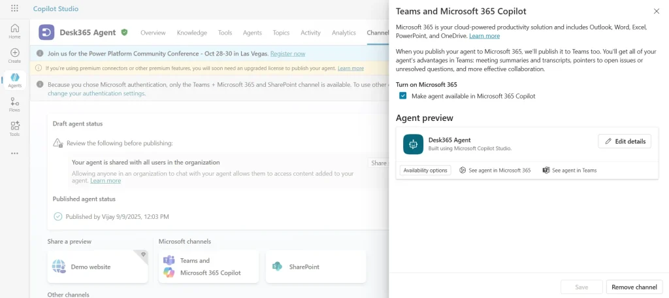Click the Microsoft authentication info icon
The width and height of the screenshot is (669, 298).
(40, 84)
